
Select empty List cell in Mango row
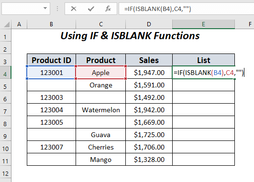point(204,160)
